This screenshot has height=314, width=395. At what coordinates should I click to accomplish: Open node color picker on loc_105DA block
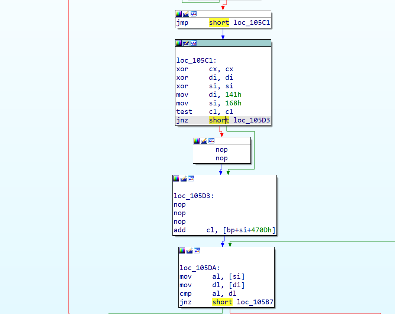[x=182, y=251]
